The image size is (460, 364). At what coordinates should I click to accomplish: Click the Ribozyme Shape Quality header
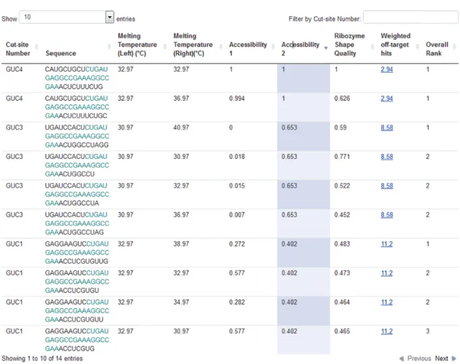point(350,44)
